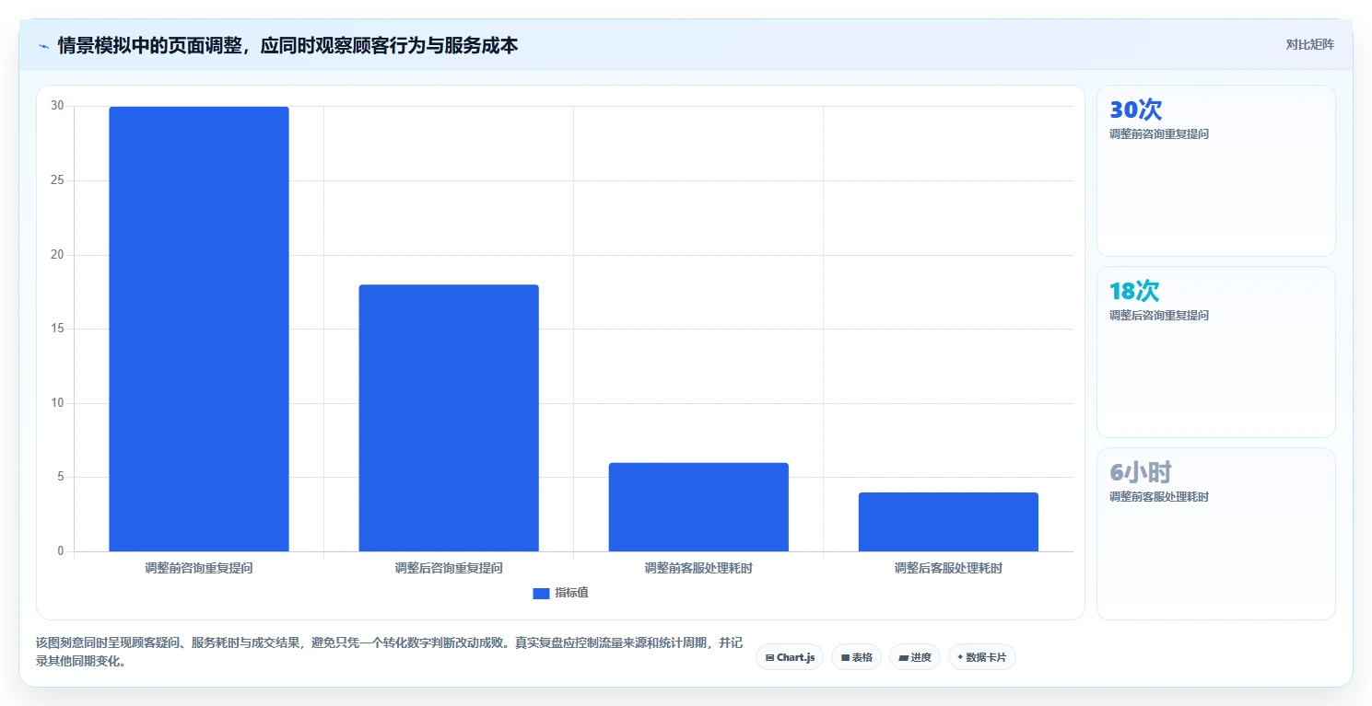Image resolution: width=1372 pixels, height=706 pixels.
Task: Click the footnote paragraph starting 该图刻意同时呈现
Action: tap(389, 652)
